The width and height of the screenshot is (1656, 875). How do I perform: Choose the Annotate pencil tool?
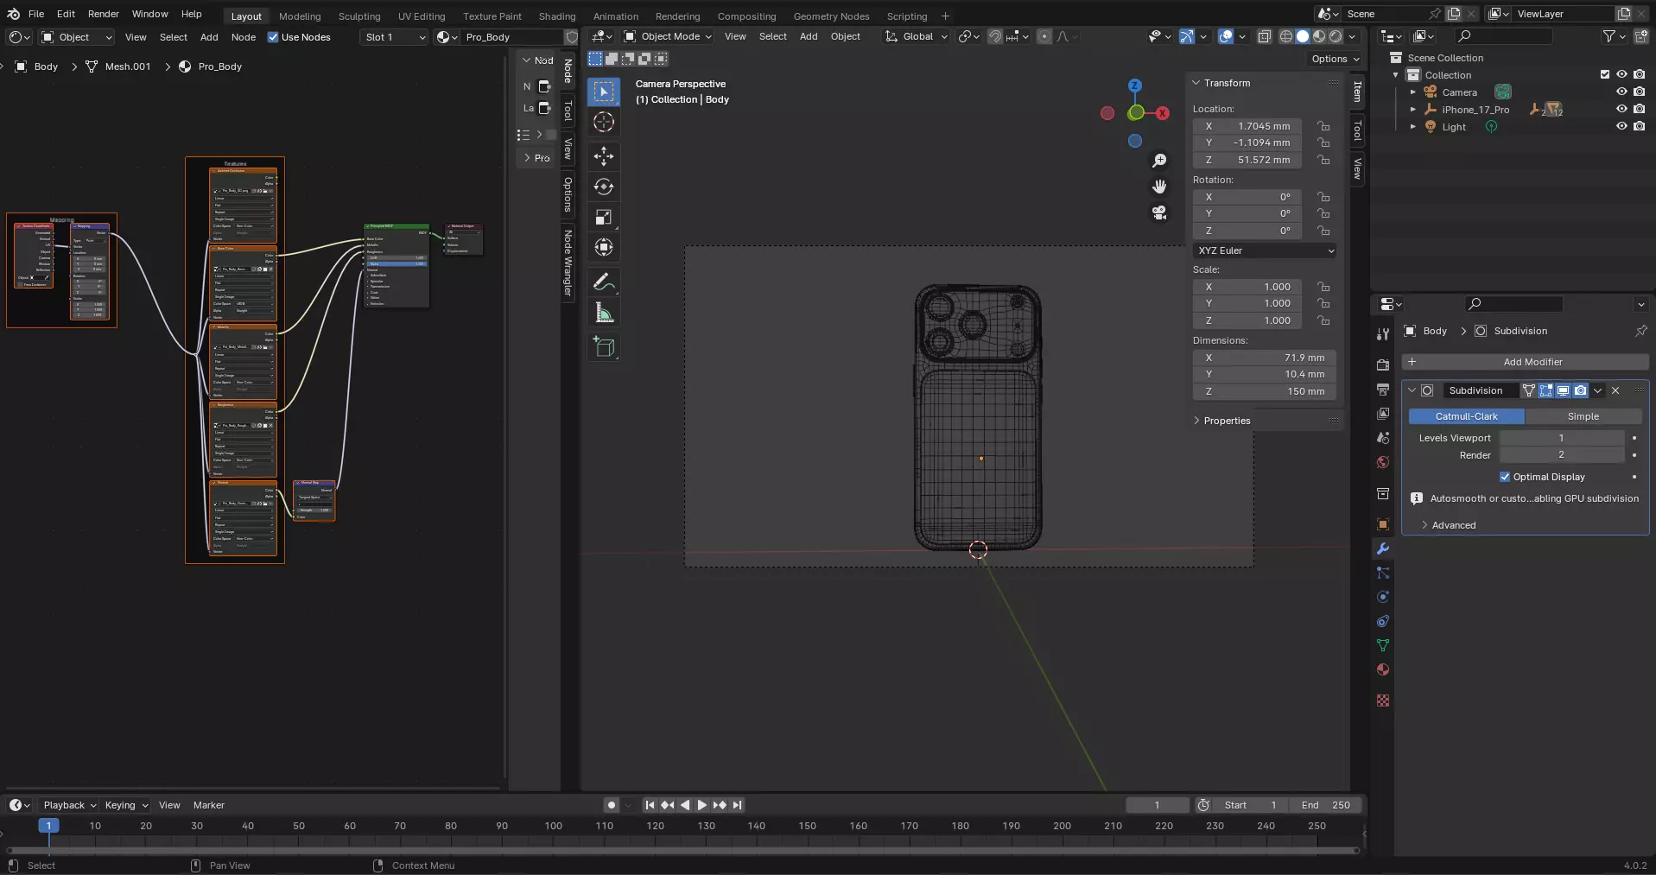(604, 282)
